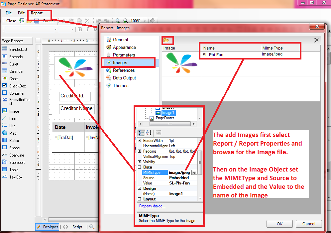
Task: Click the Mime Type column header
Action: click(290, 48)
